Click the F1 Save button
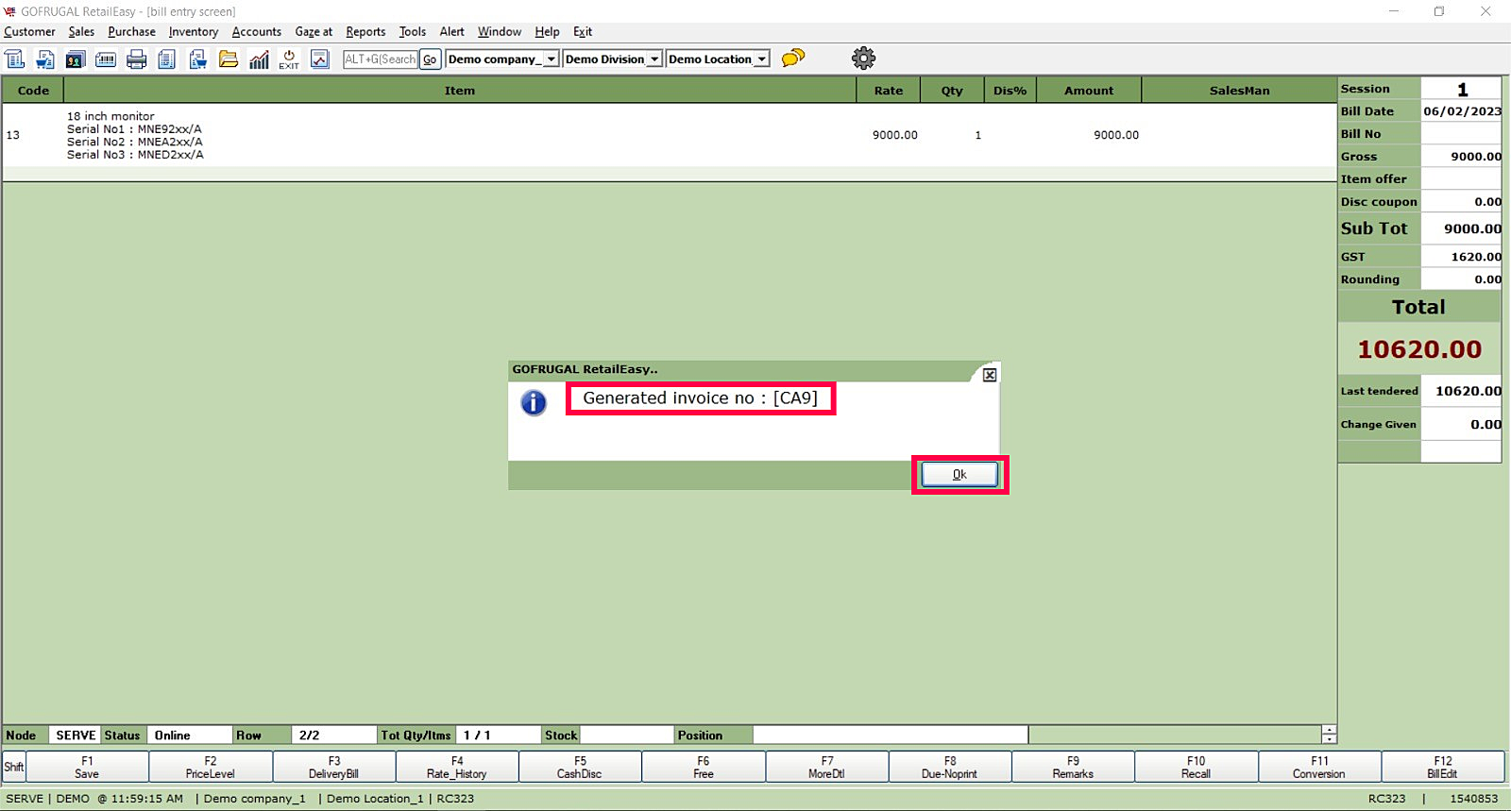Image resolution: width=1511 pixels, height=811 pixels. coord(87,767)
